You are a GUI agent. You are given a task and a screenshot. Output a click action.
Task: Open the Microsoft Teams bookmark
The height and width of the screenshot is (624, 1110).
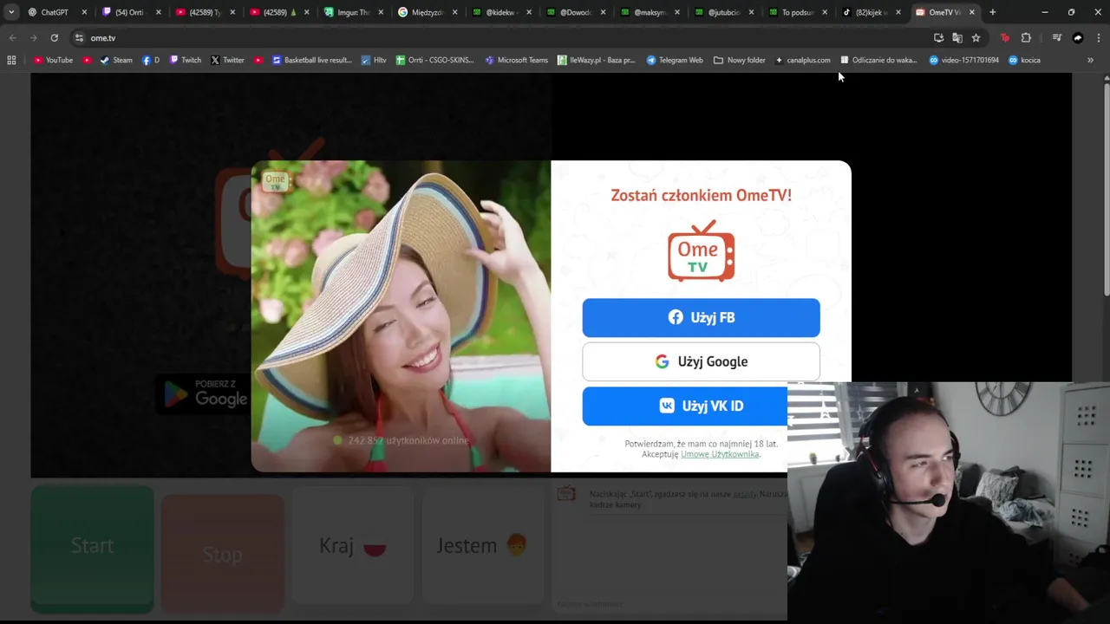(x=517, y=60)
